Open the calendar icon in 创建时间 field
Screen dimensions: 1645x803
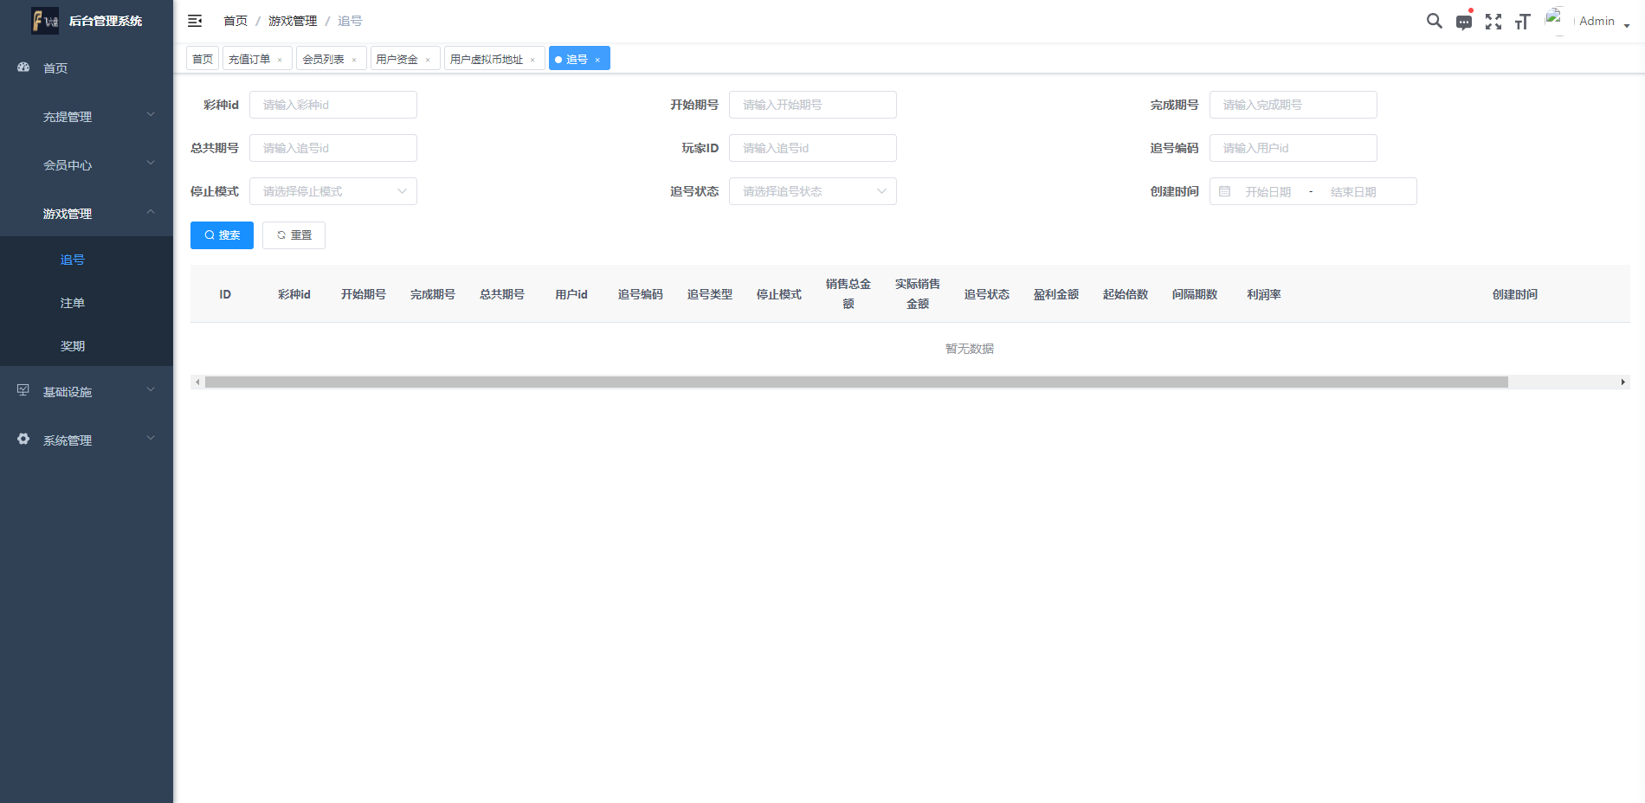(1224, 191)
